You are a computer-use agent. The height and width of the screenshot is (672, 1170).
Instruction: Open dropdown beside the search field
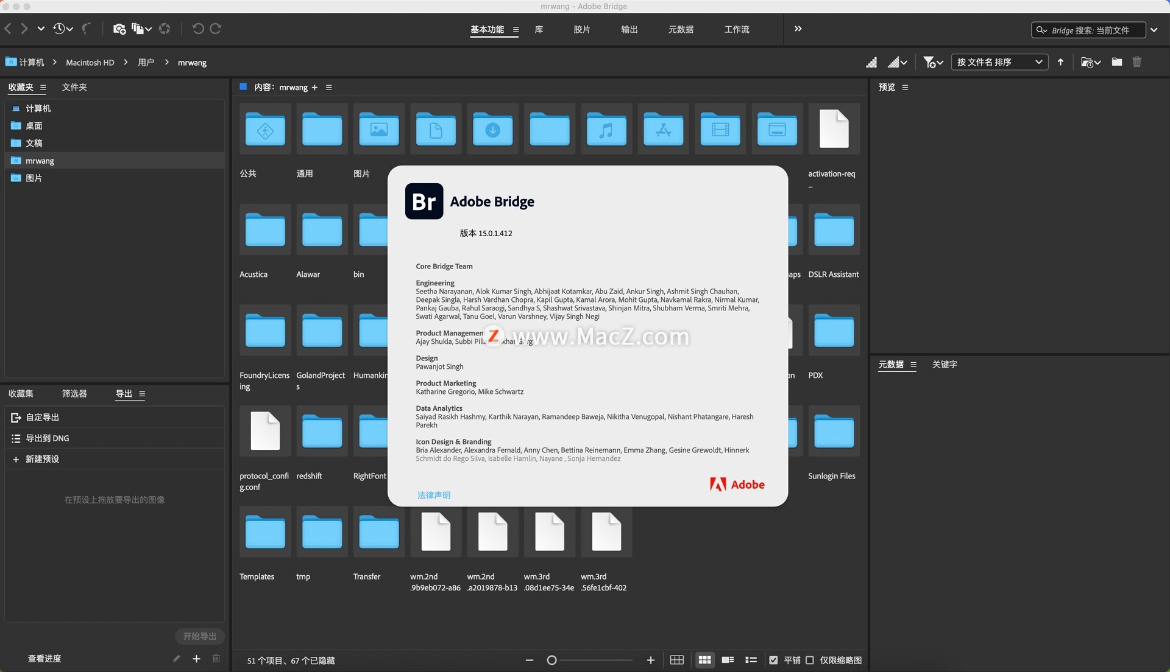pyautogui.click(x=1154, y=30)
